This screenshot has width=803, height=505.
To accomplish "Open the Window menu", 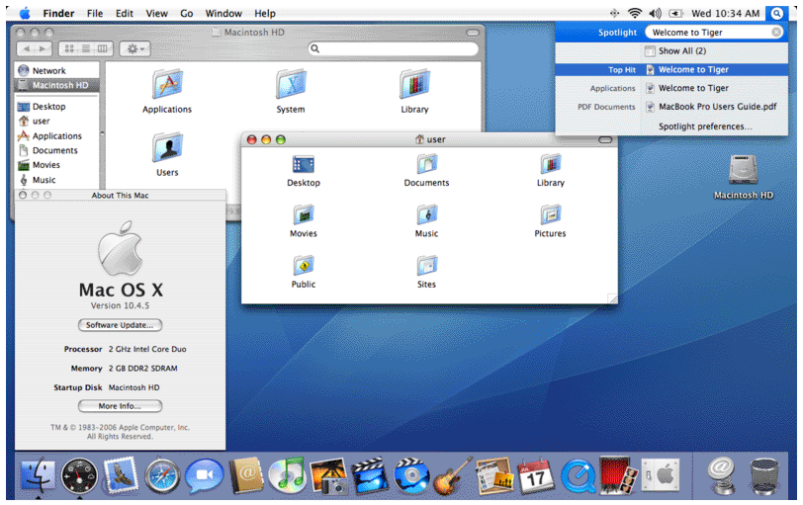I will click(x=223, y=13).
